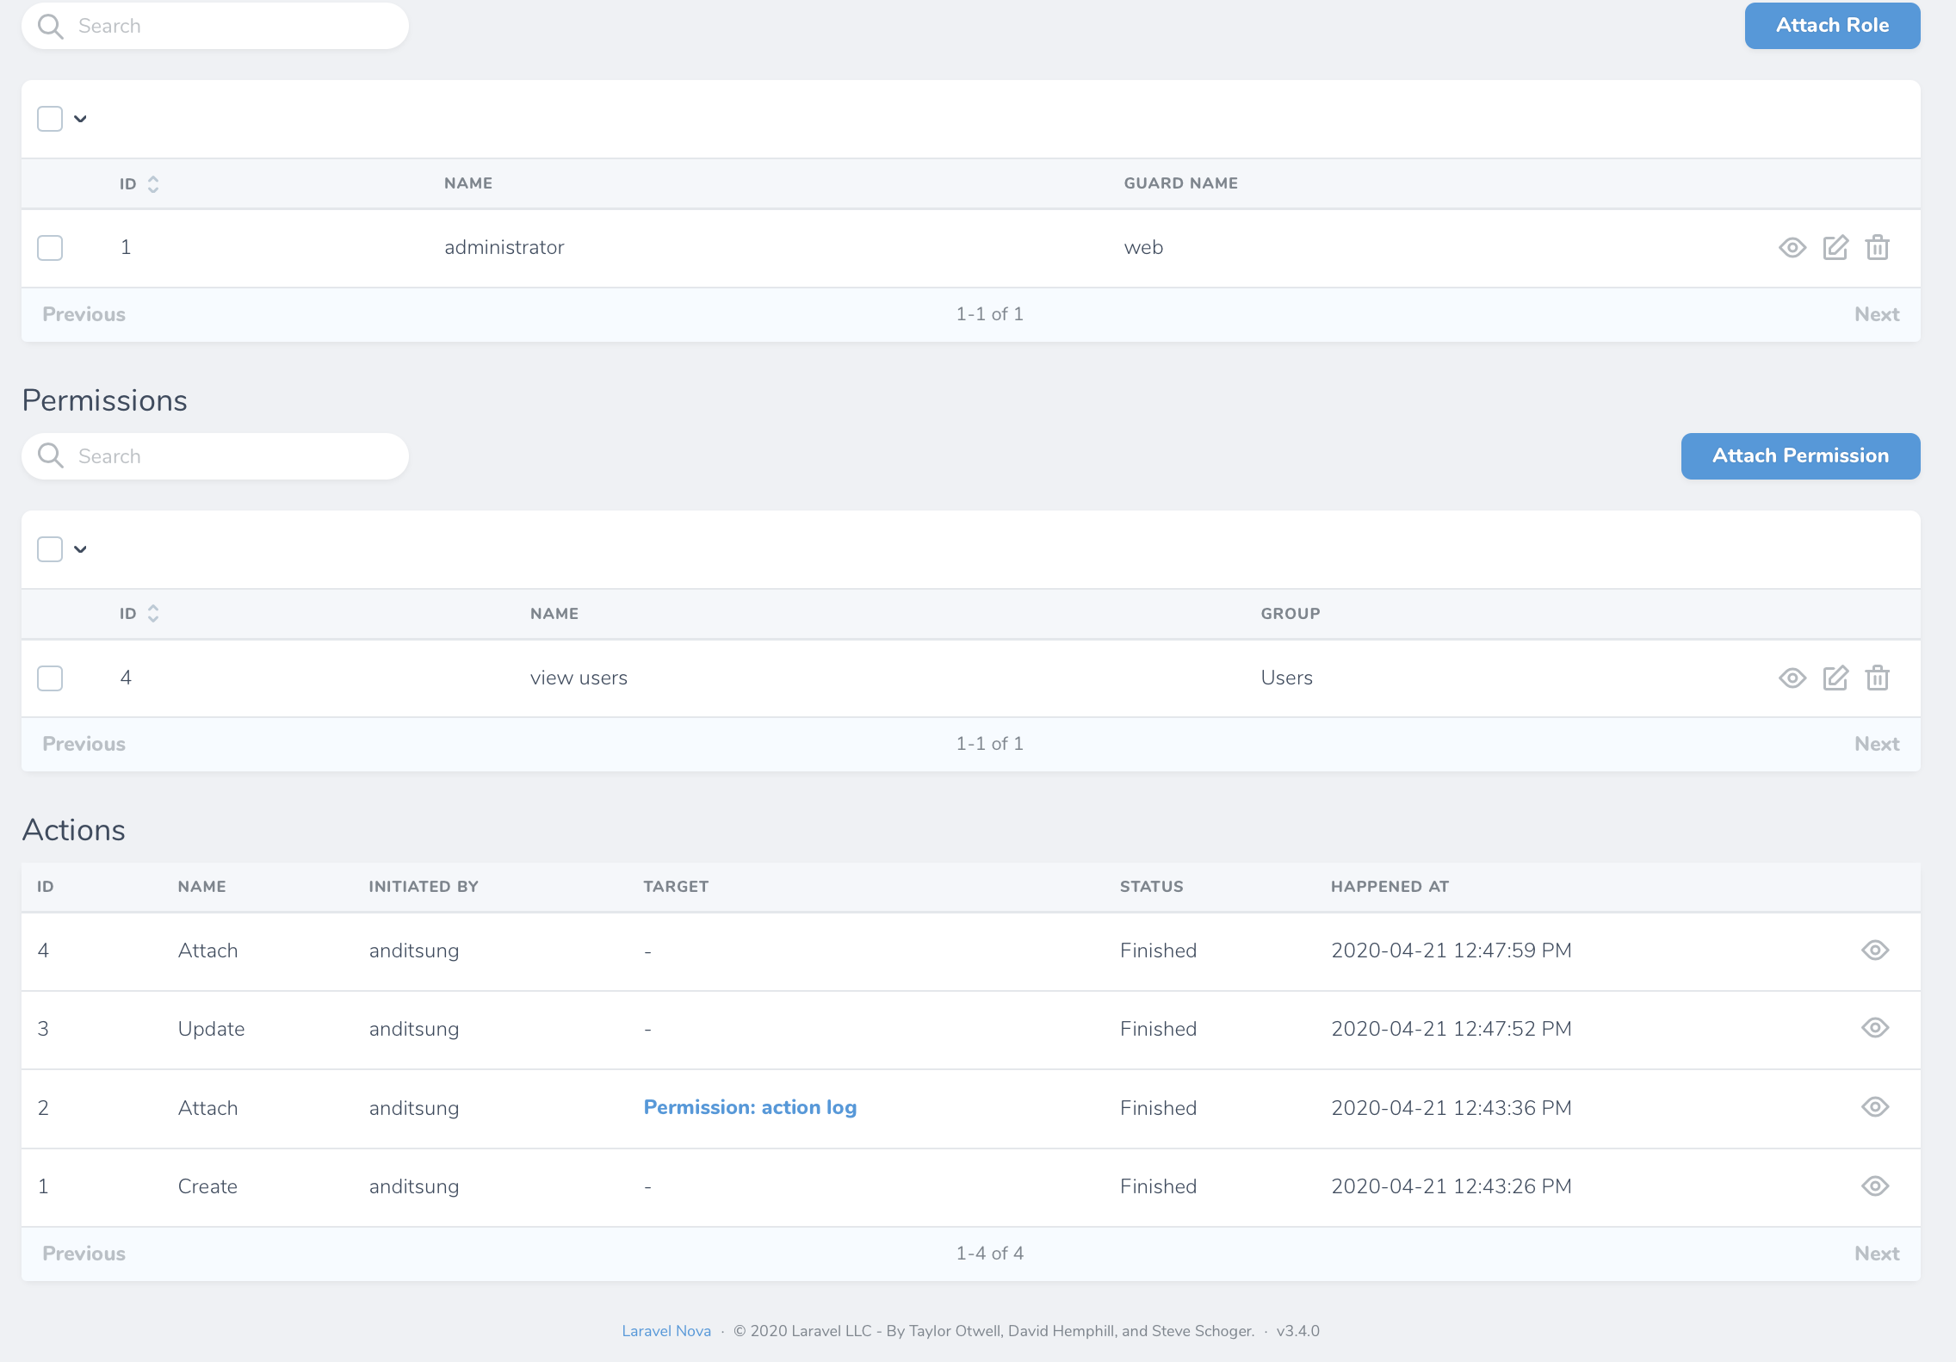View the Create action entry details
Viewport: 1956px width, 1362px height.
(1874, 1186)
